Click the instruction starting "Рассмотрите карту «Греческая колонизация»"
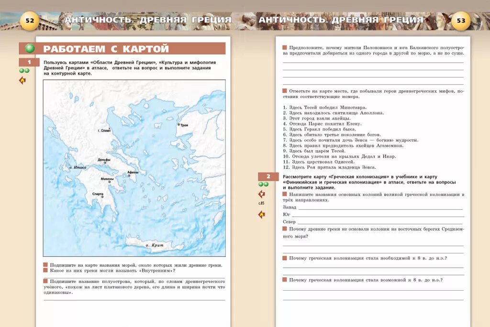Screen dimensions: 490x327 coord(369,182)
